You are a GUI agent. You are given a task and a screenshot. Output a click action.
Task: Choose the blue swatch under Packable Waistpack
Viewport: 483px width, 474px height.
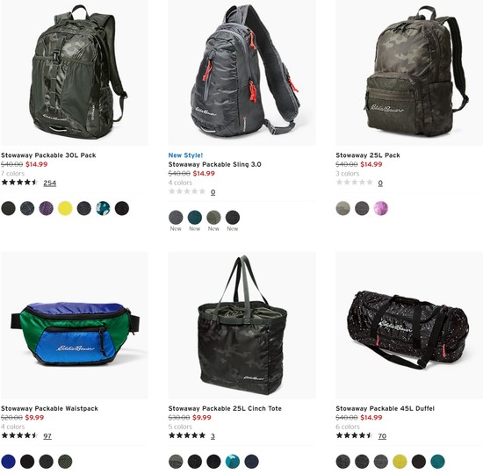click(8, 462)
